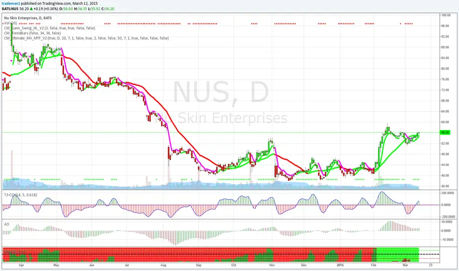Screen dimensions: 459x271
Task: Click the Aug label on the time axis
Action: point(164,265)
